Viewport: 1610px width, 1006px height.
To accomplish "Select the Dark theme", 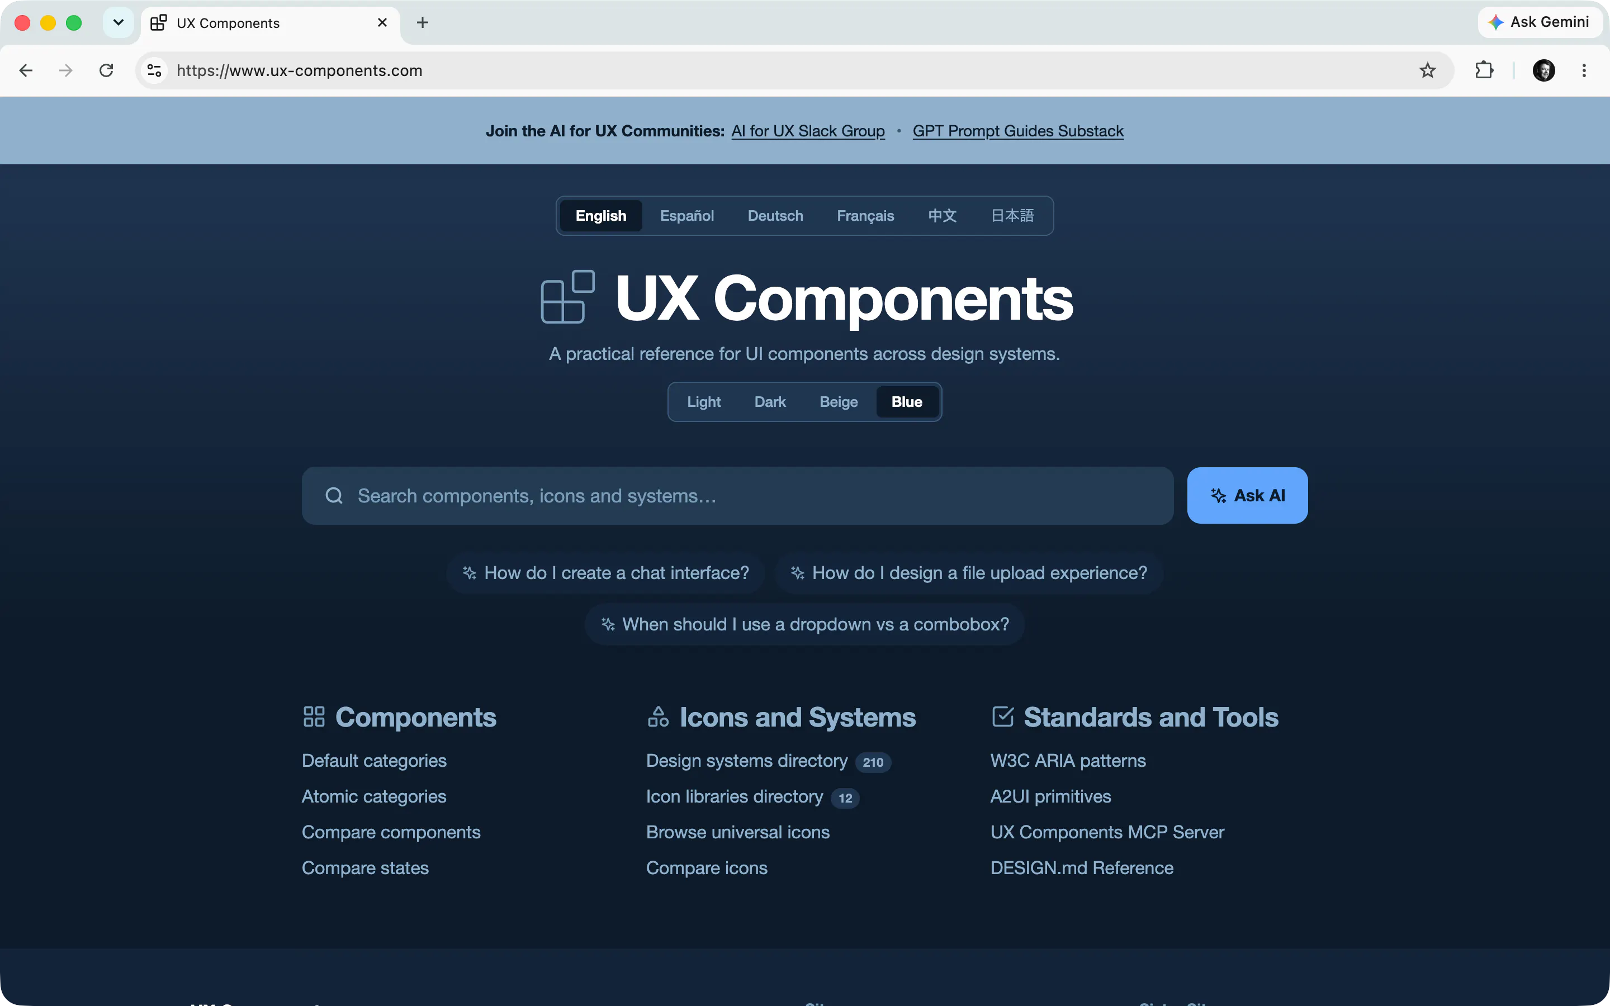I will tap(770, 402).
